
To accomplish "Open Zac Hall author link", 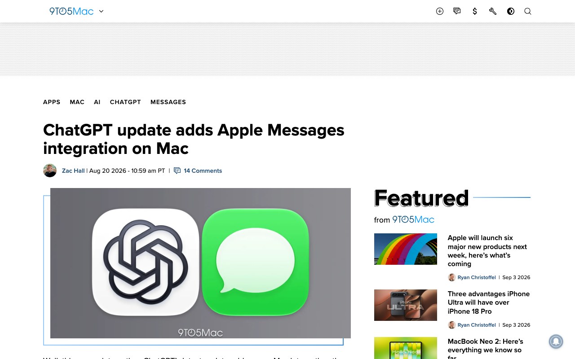I will [73, 171].
